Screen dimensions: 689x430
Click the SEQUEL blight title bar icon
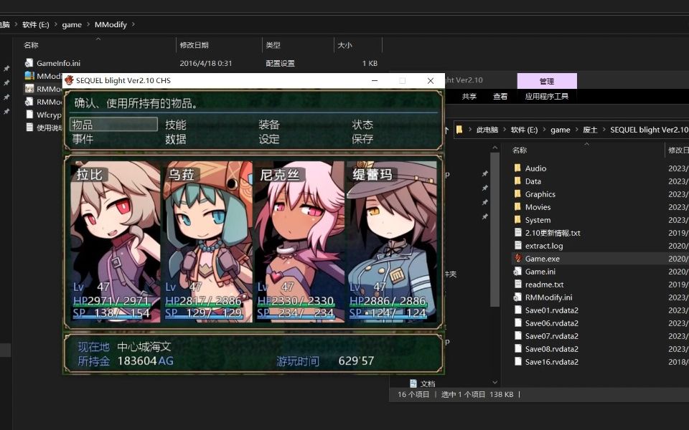coord(69,80)
